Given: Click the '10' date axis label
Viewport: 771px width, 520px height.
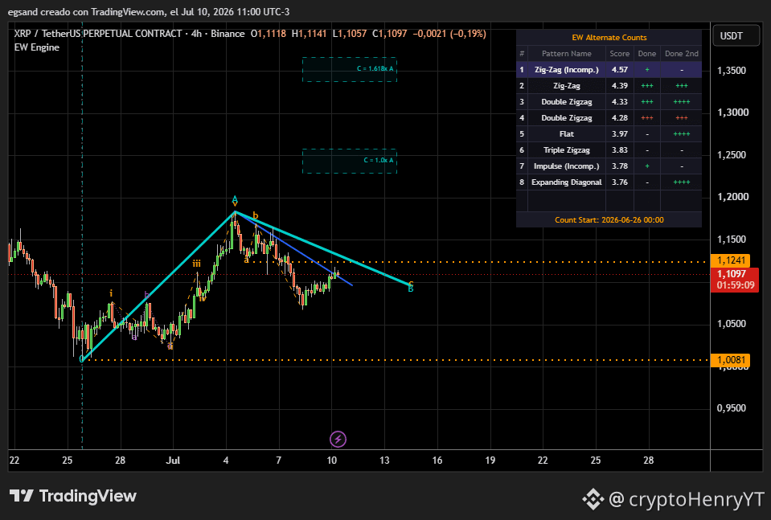Looking at the screenshot, I should click(x=332, y=461).
